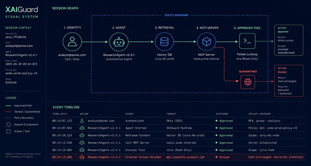Sort by the POLICY / REASON column header
The height and width of the screenshot is (166, 311).
(x=259, y=114)
